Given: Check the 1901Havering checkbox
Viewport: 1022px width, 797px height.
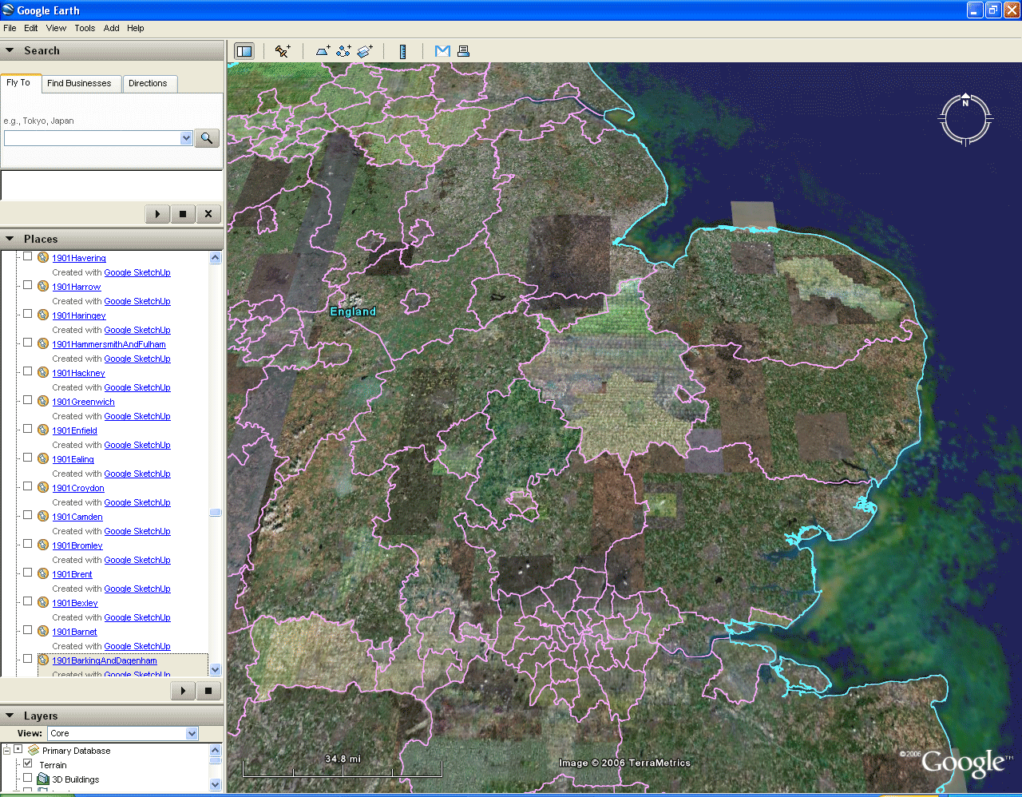Looking at the screenshot, I should [27, 256].
